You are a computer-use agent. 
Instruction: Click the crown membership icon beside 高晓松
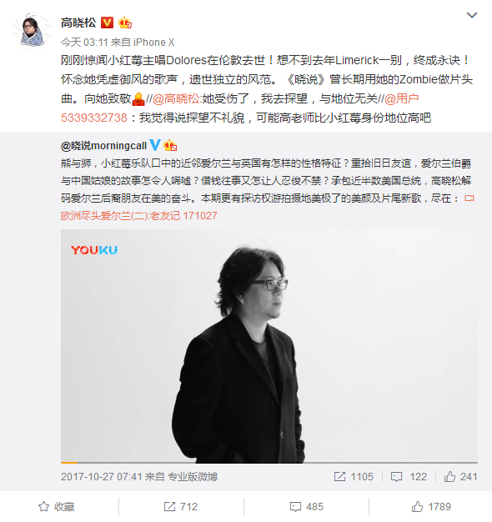point(125,23)
